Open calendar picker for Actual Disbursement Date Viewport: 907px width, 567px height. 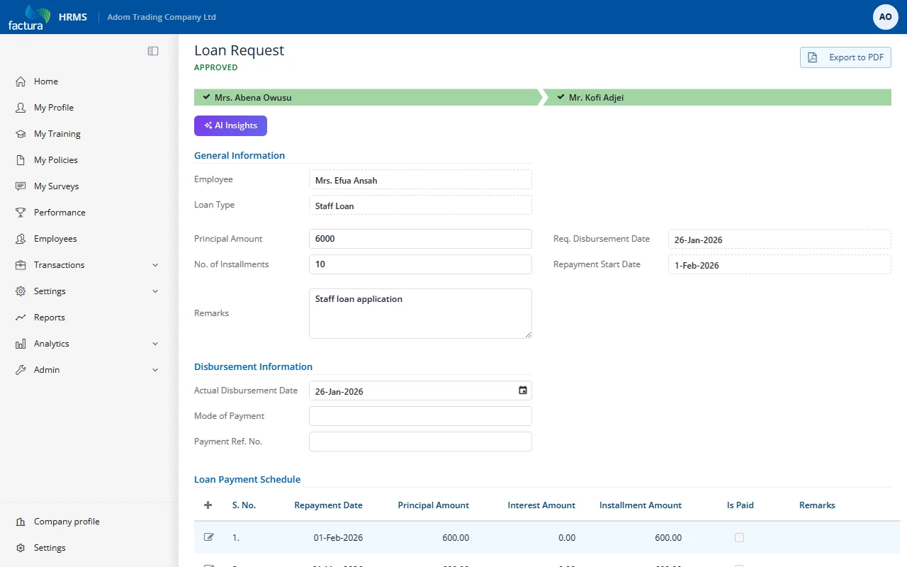[x=523, y=391]
